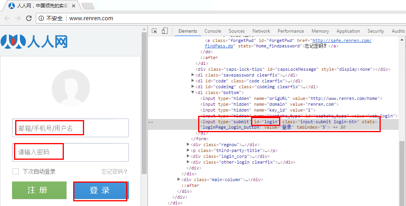Open the Network tab

[x=261, y=31]
